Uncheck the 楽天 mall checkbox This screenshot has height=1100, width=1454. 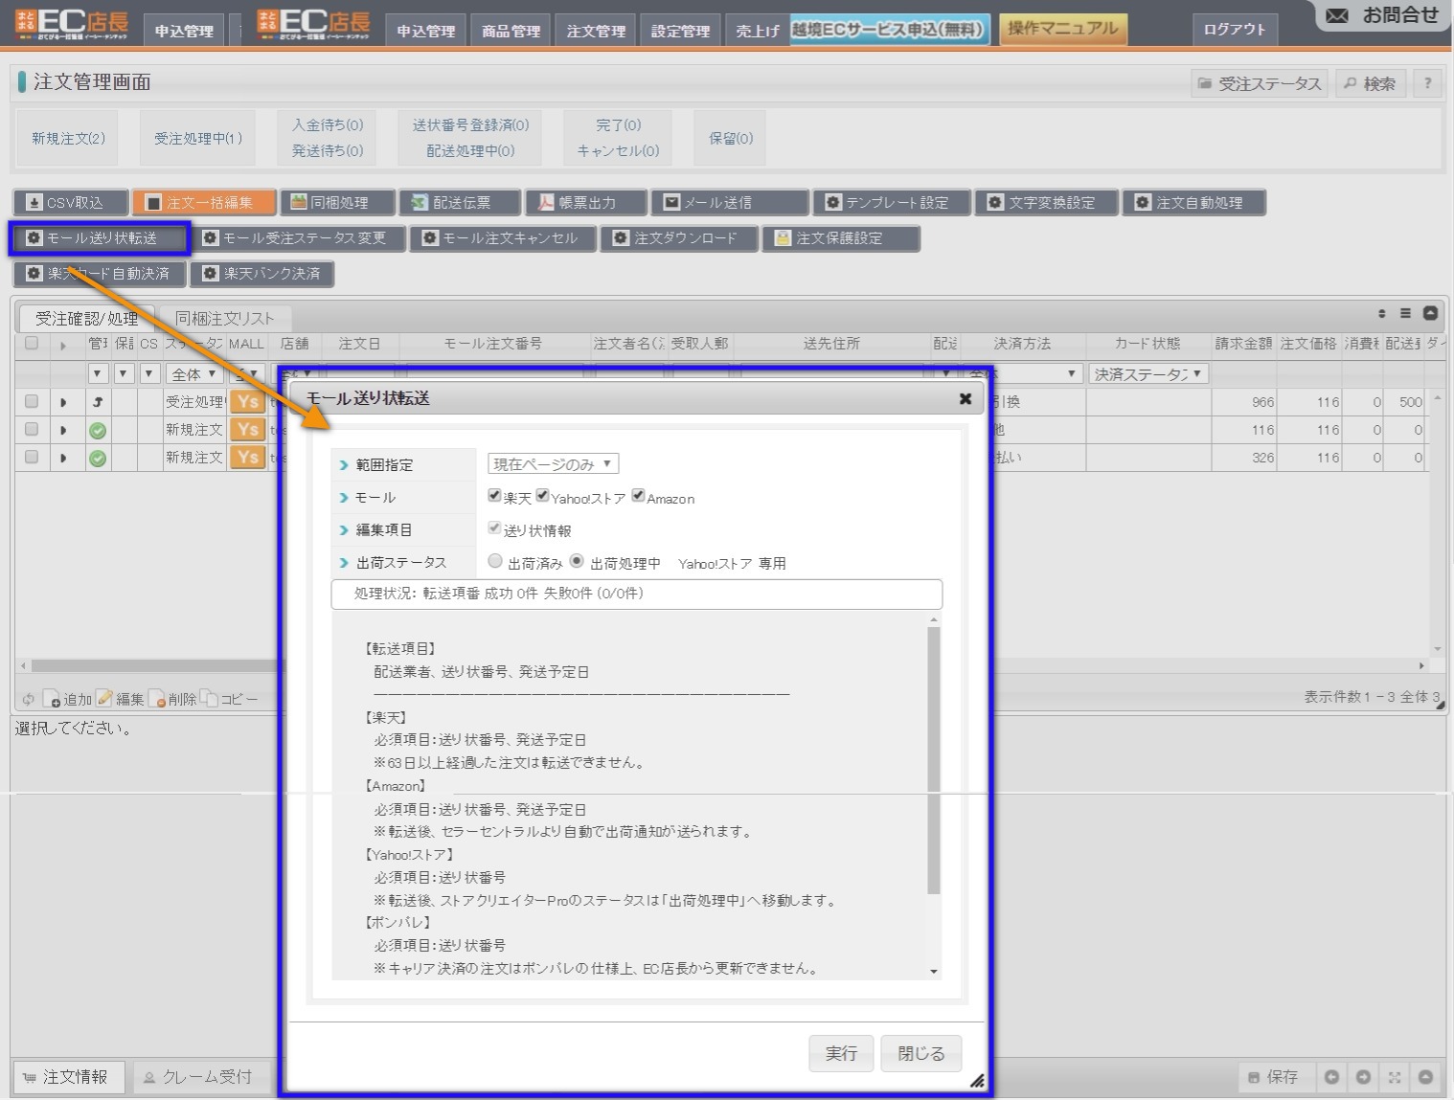[494, 496]
